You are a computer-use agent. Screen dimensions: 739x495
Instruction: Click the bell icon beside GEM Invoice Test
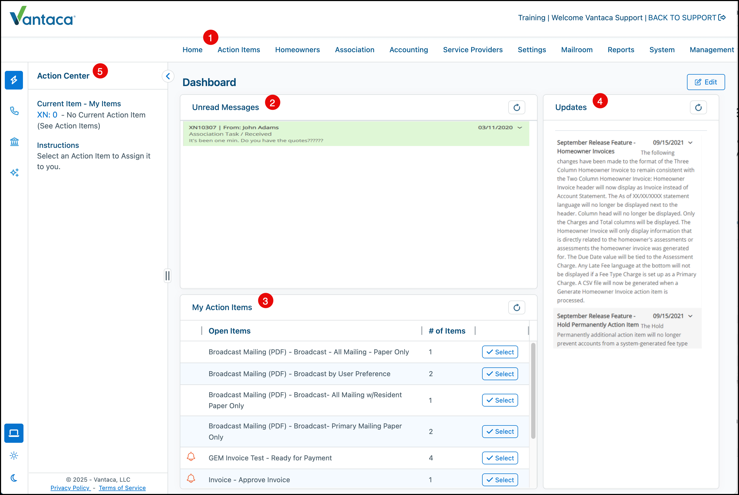click(x=191, y=456)
